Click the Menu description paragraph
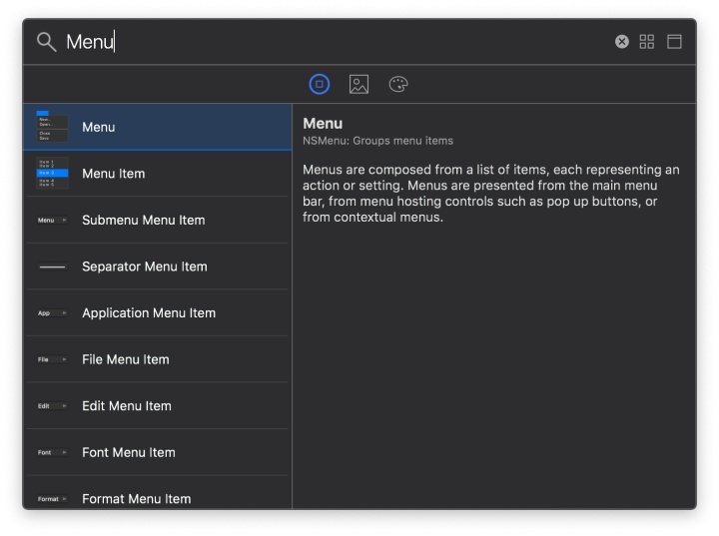The image size is (719, 536). point(490,193)
